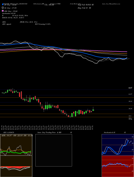Click the magenta 200 Day legend swatch
Viewport: 134px width, 177px height.
3,11
